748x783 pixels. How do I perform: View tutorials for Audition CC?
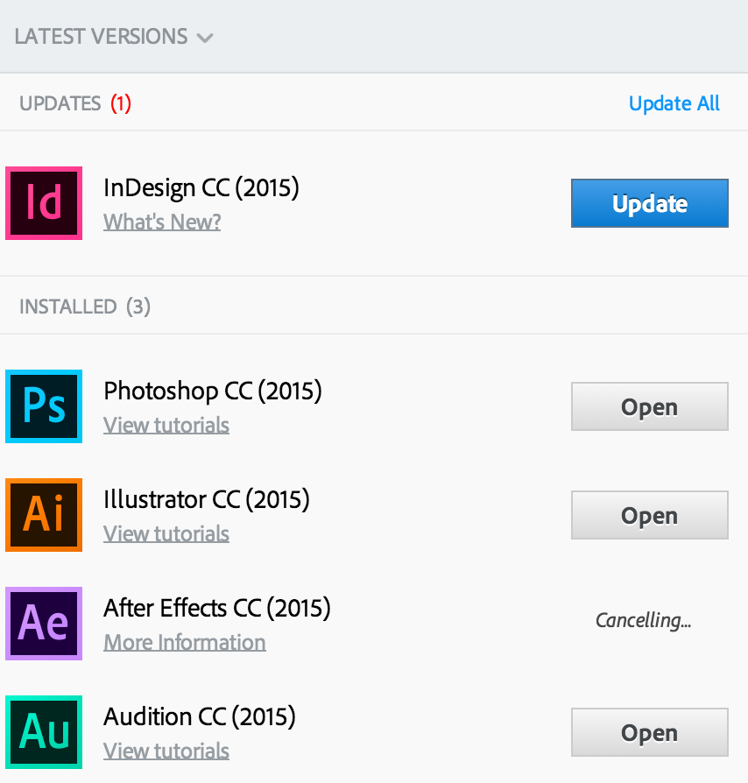(x=166, y=751)
